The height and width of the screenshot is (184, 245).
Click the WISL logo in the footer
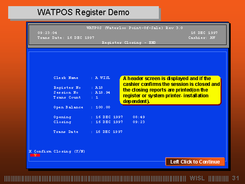pyautogui.click(x=198, y=178)
